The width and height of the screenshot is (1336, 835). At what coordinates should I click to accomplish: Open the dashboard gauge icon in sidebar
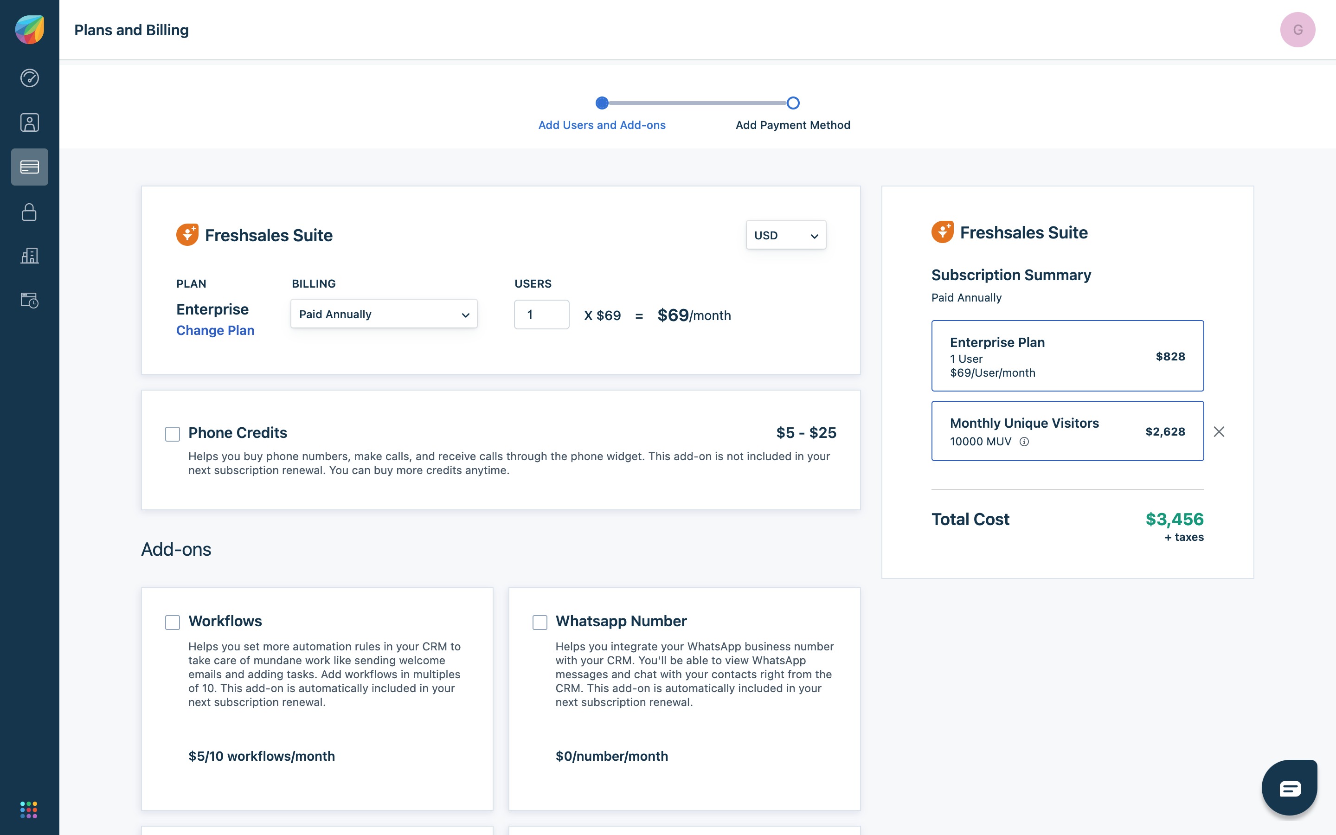tap(29, 78)
